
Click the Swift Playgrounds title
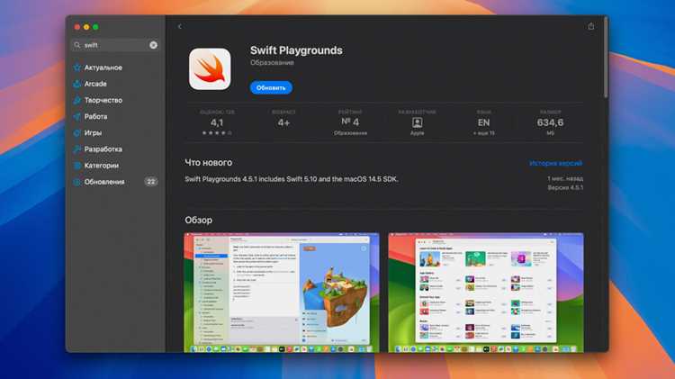296,50
